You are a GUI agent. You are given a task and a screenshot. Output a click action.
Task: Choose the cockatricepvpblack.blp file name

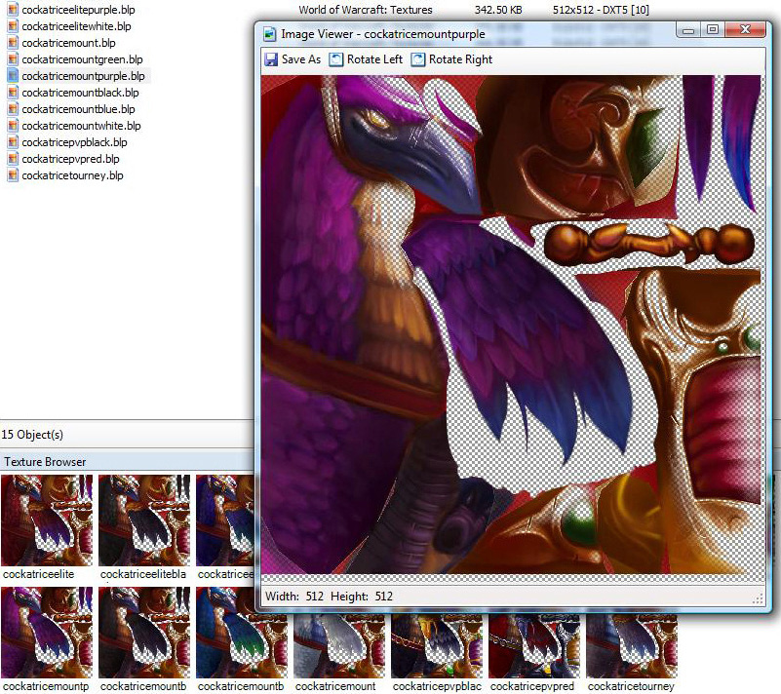[x=74, y=142]
